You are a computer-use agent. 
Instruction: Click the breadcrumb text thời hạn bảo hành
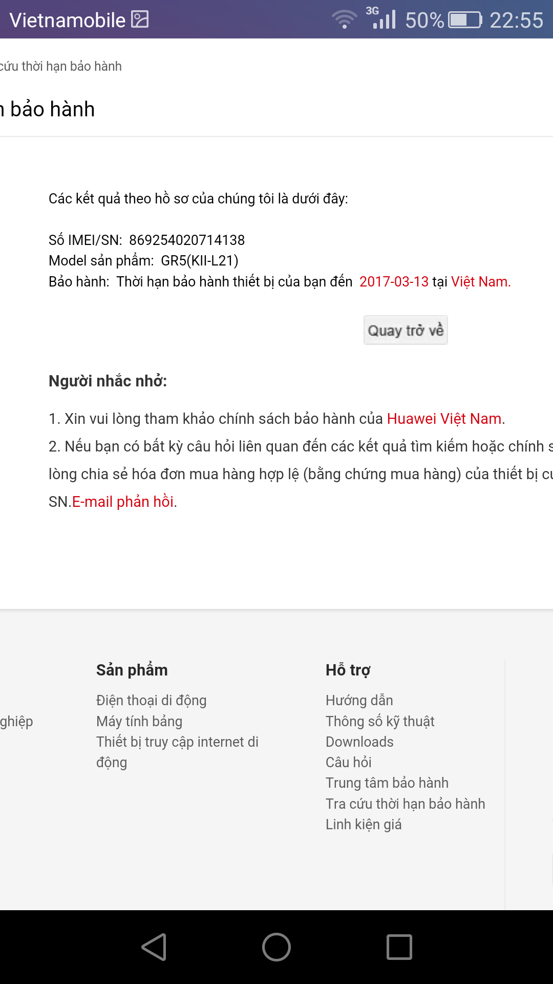coord(71,67)
